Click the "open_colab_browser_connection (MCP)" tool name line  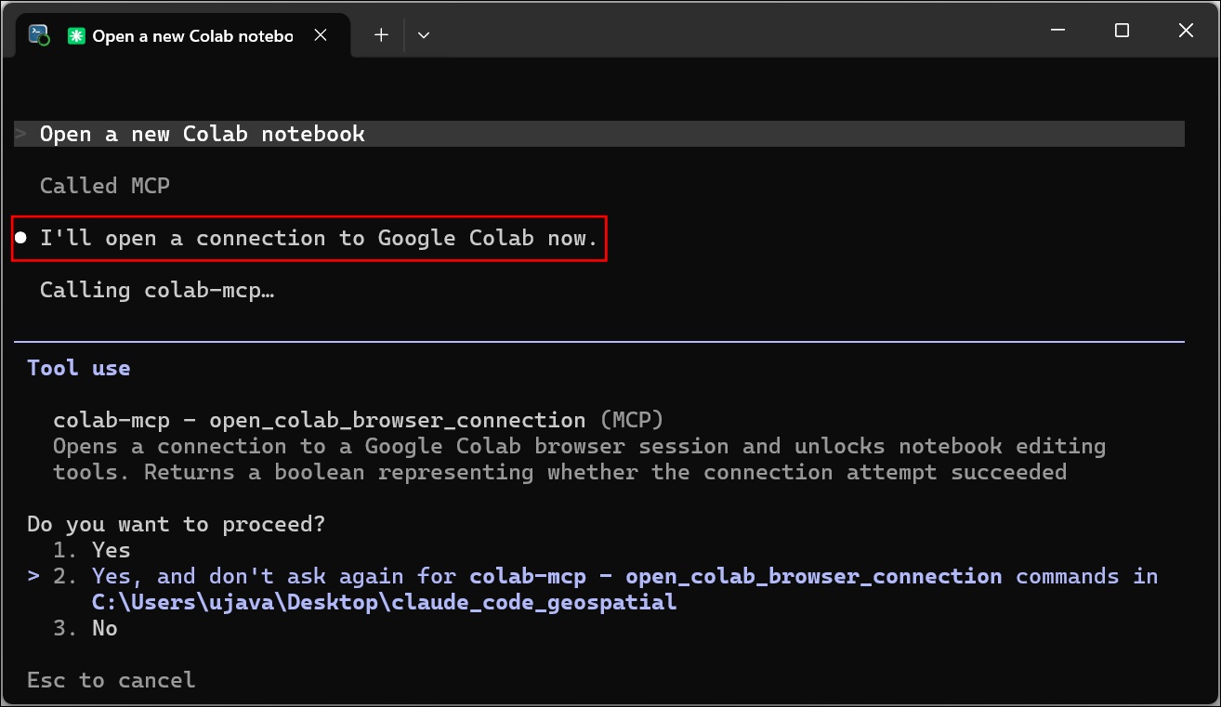[x=359, y=420]
